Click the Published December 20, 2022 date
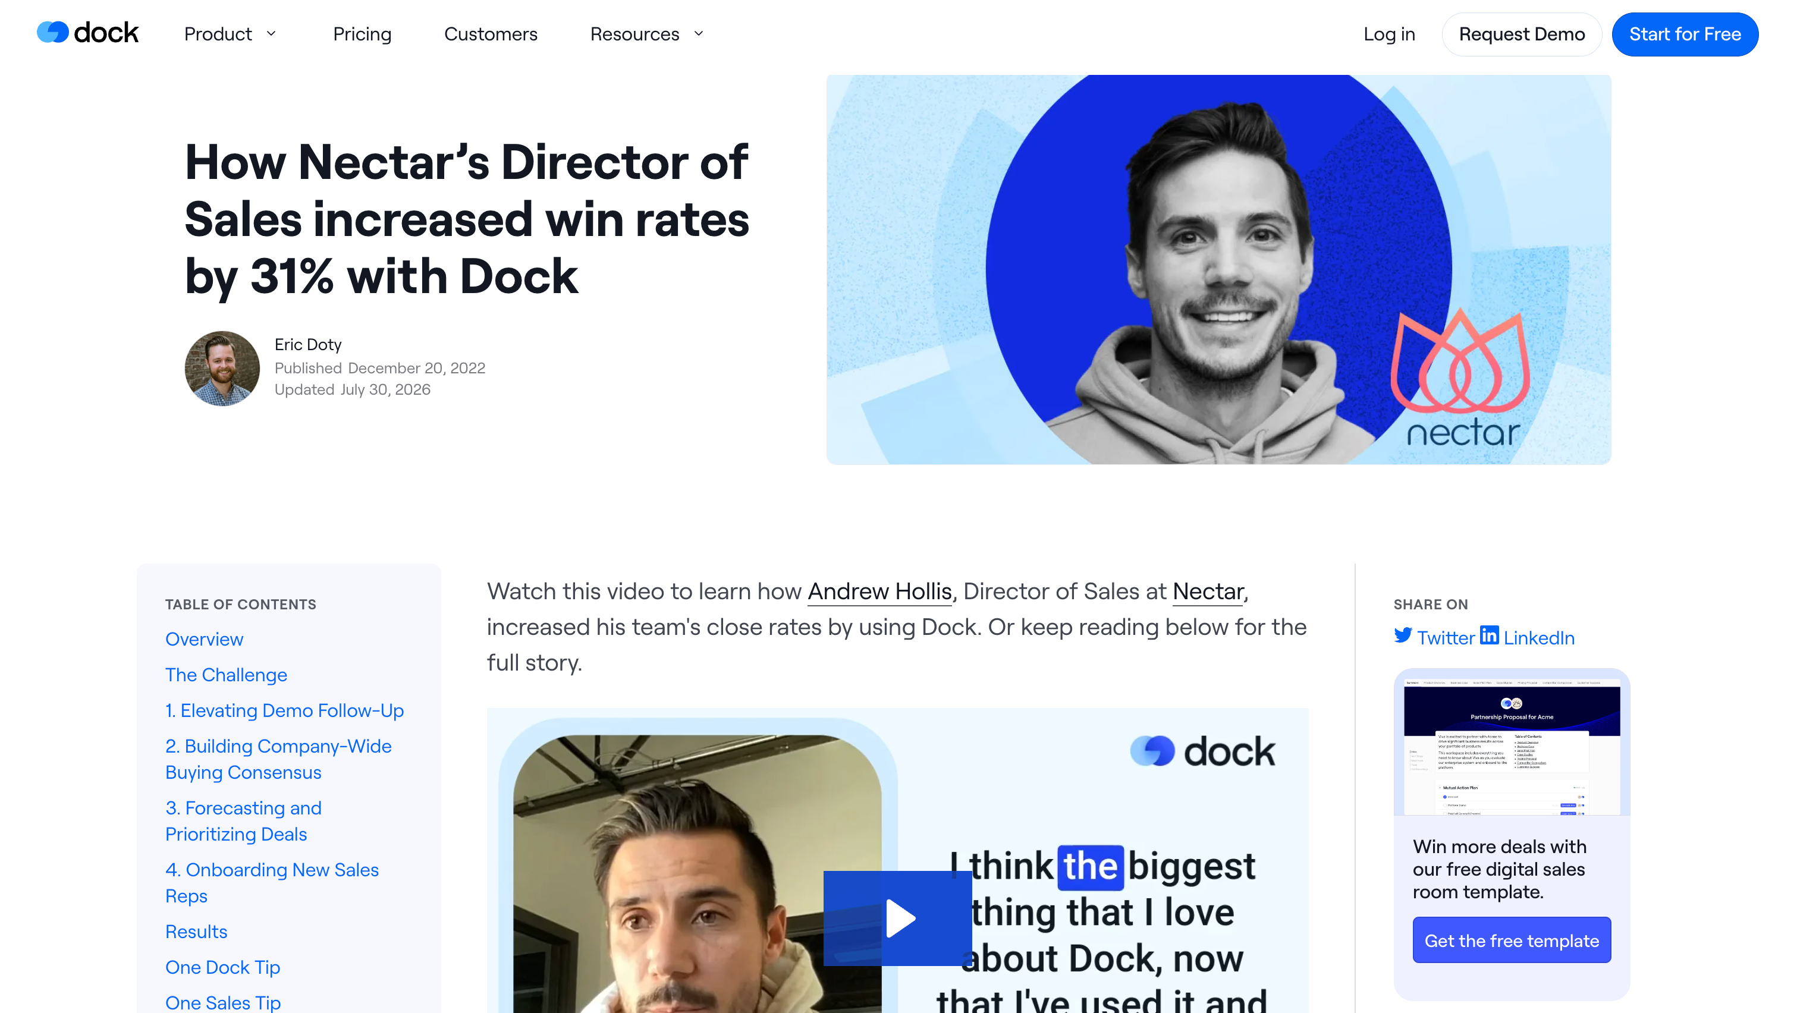The width and height of the screenshot is (1797, 1013). click(379, 367)
